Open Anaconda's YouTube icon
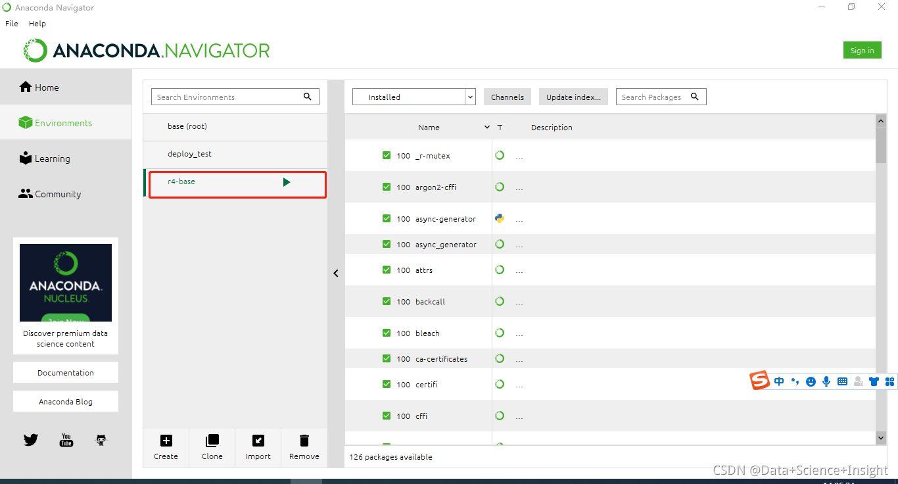Screen dimensions: 898x484 tap(66, 439)
